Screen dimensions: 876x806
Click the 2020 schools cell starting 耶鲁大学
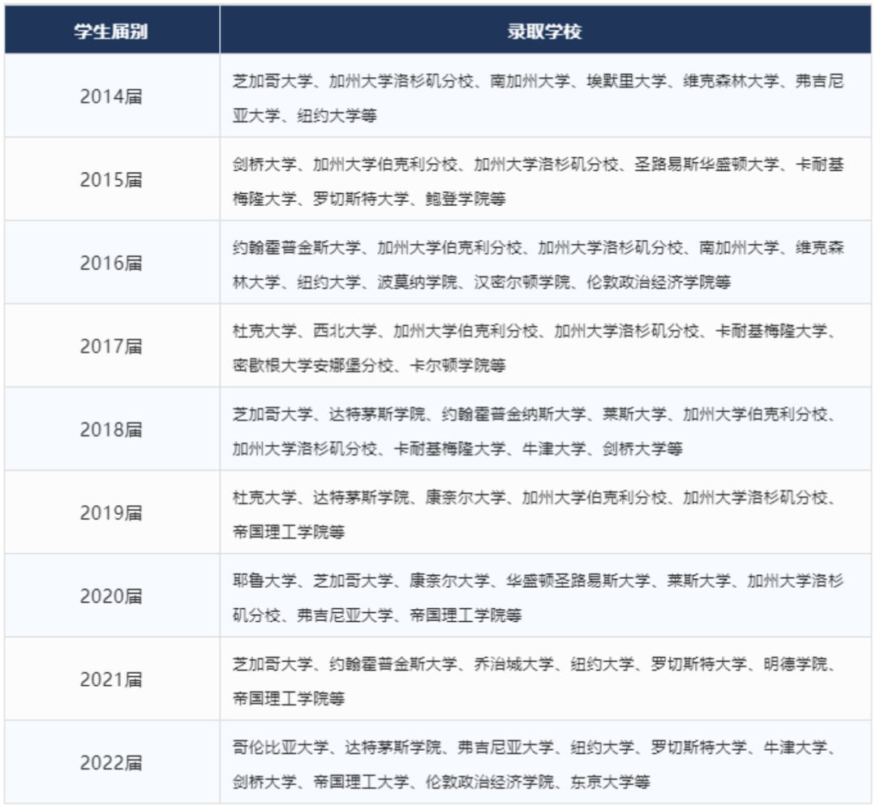pyautogui.click(x=545, y=595)
